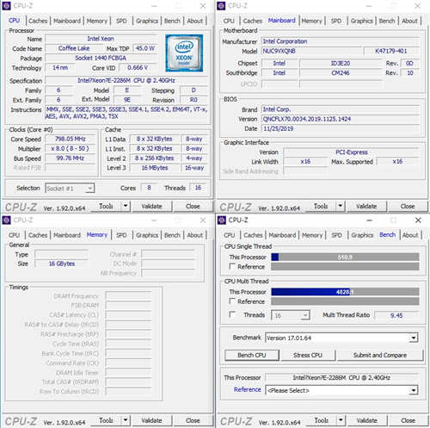Click the motherboard Model value NUC9VXQNB
430x428 pixels.
(x=312, y=51)
